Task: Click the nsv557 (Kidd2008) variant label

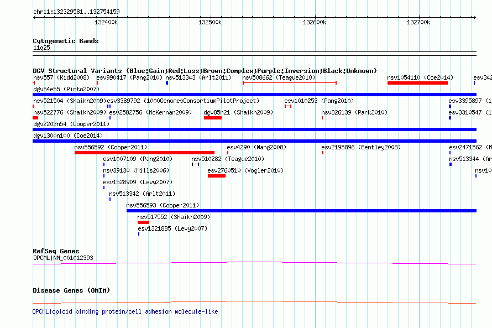Action: (x=61, y=77)
